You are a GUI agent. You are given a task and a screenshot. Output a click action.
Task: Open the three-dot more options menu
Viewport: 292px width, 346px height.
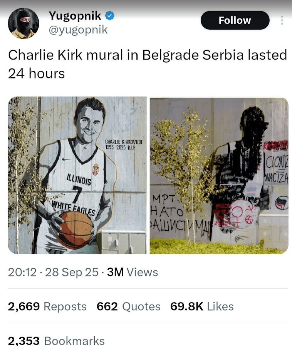282,20
